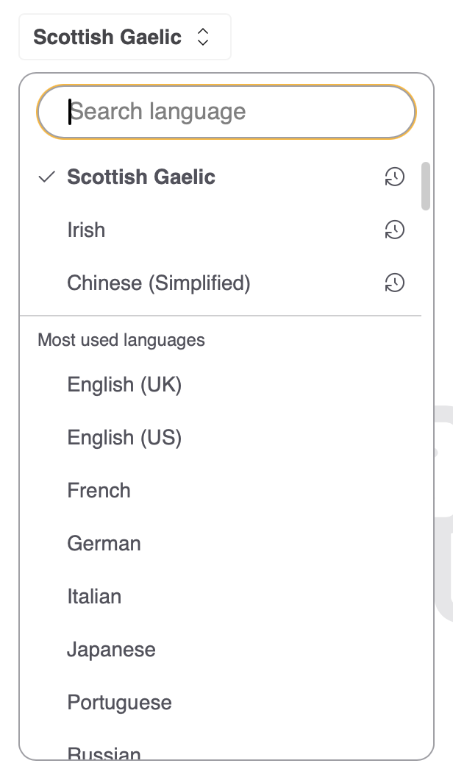Click history icon beside Chinese (Simplified)
Screen dimensions: 453x780
[x=395, y=283]
